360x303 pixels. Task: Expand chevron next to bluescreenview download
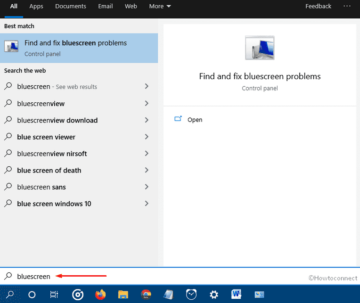tap(147, 120)
